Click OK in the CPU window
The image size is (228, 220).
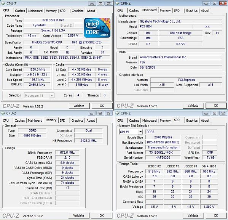[x=102, y=106]
